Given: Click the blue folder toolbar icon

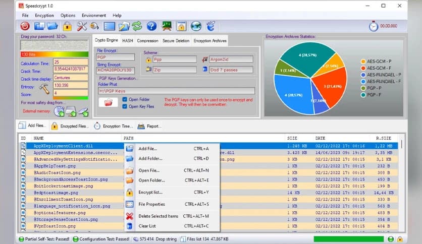Looking at the screenshot, I should click(52, 26).
